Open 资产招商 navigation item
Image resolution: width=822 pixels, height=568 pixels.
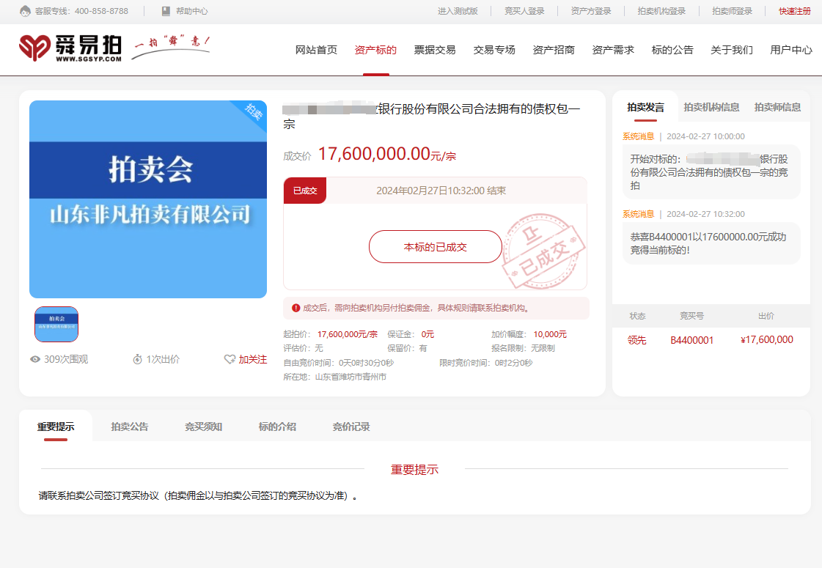coord(554,50)
